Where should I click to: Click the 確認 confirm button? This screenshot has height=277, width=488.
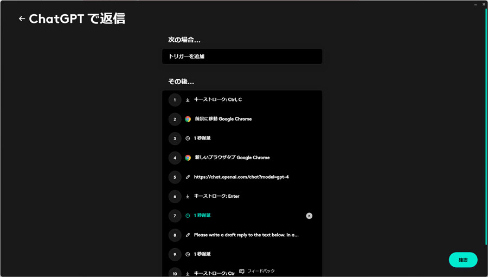tap(463, 260)
